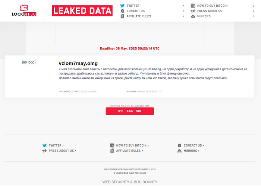This screenshot has width=261, height=186.
Task: Click the footer Twitter bird icon
Action: pos(44,145)
